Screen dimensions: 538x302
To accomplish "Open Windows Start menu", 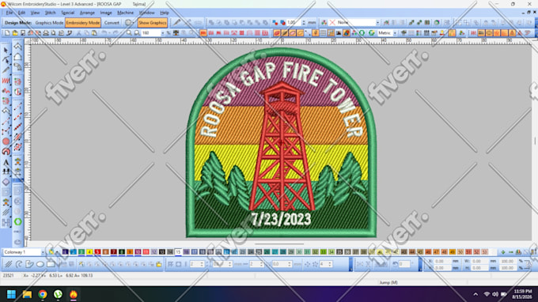I will pyautogui.click(x=11, y=294).
